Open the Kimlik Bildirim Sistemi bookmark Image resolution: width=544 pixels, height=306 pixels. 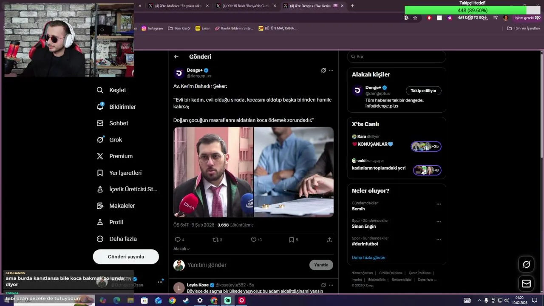[234, 28]
